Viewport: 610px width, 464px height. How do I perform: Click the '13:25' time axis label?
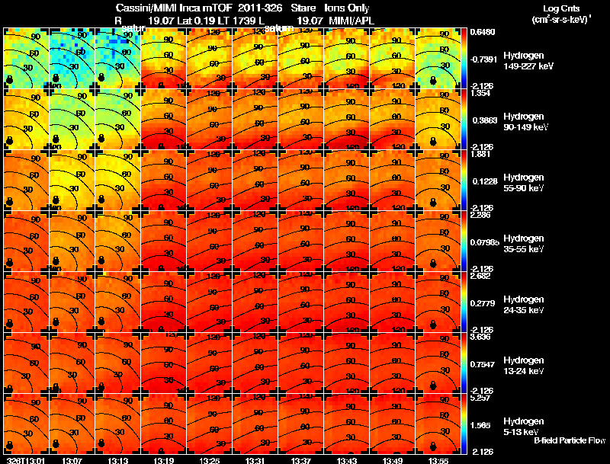point(210,460)
